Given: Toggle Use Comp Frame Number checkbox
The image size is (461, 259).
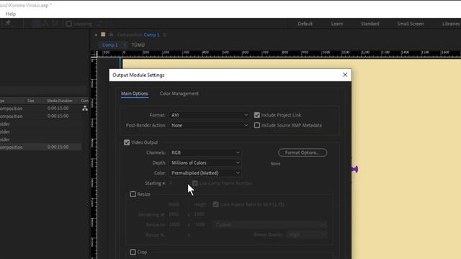Looking at the screenshot, I should point(195,183).
